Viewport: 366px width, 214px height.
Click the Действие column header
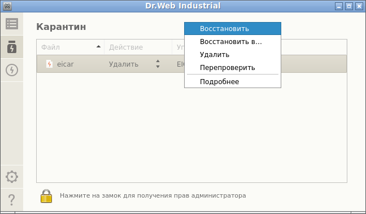[138, 47]
